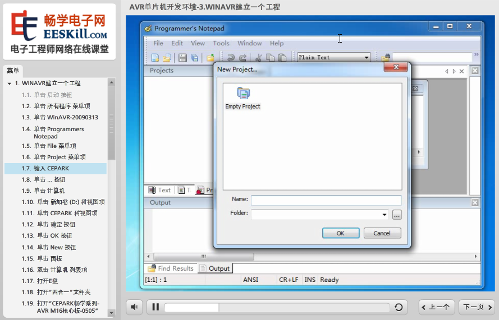Screen dimensions: 499x320
Task: Click the Name input field
Action: point(326,201)
